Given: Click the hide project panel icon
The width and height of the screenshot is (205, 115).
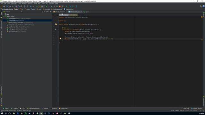Looking at the screenshot, I should point(51,12).
